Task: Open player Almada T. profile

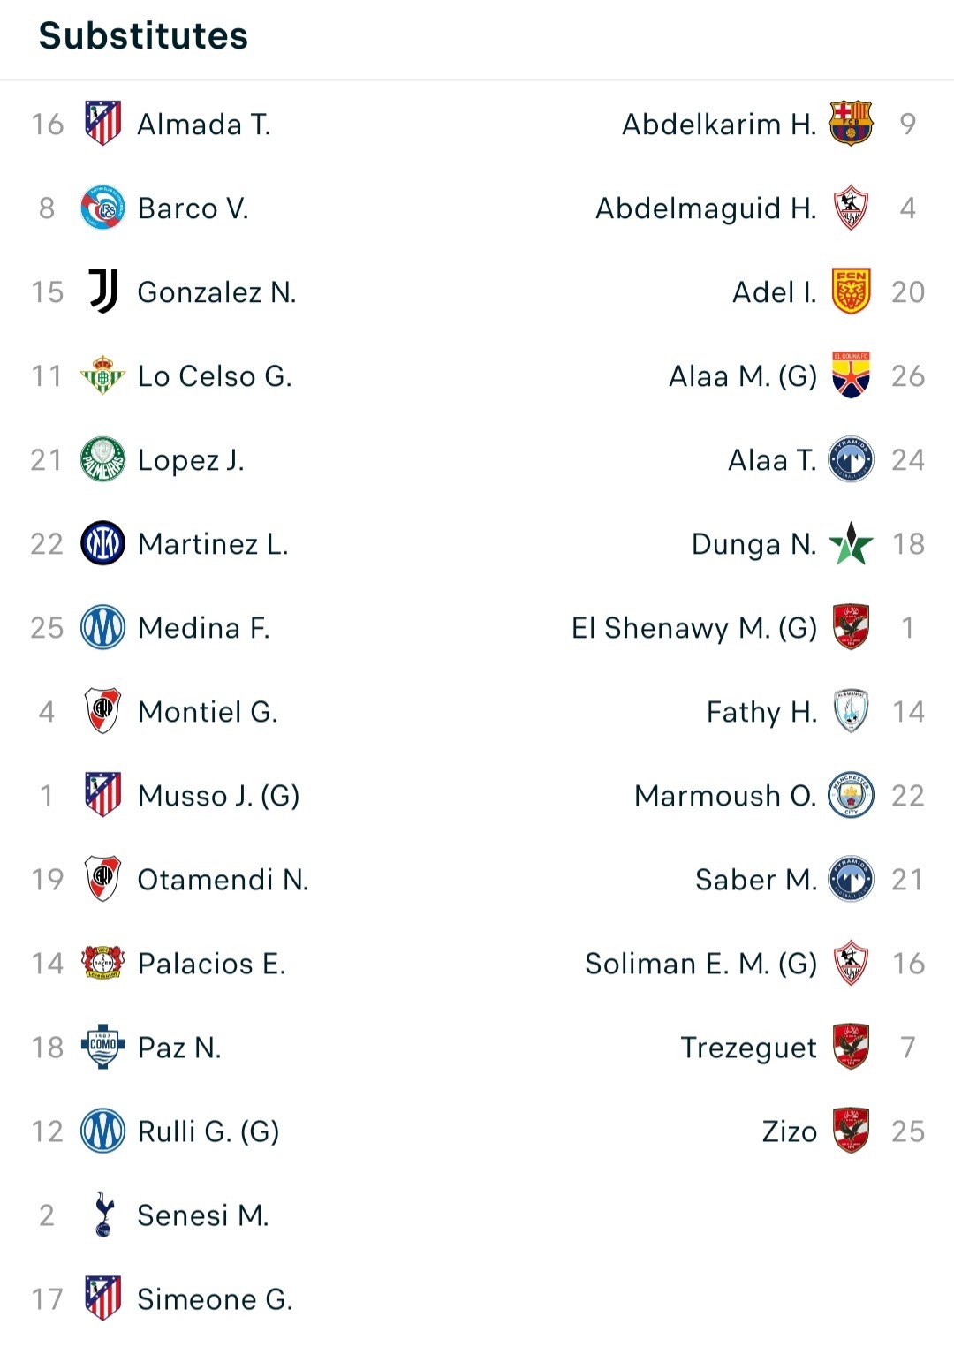Action: click(204, 125)
